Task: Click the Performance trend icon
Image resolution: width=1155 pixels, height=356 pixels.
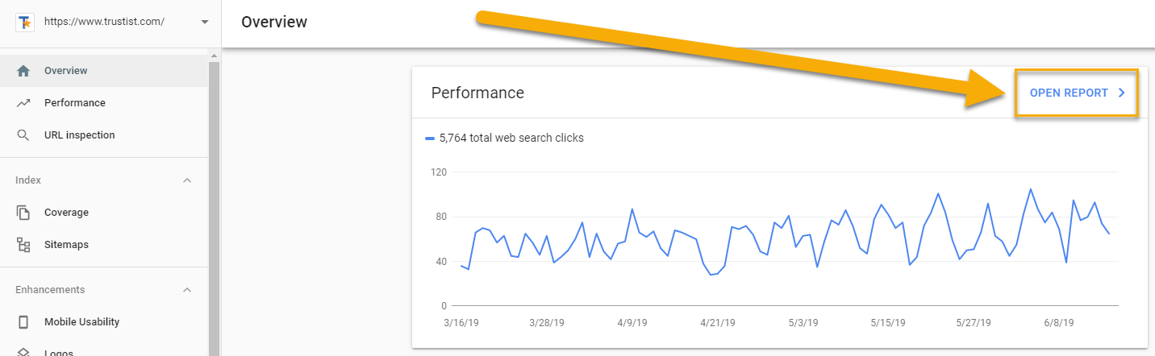Action: point(23,103)
